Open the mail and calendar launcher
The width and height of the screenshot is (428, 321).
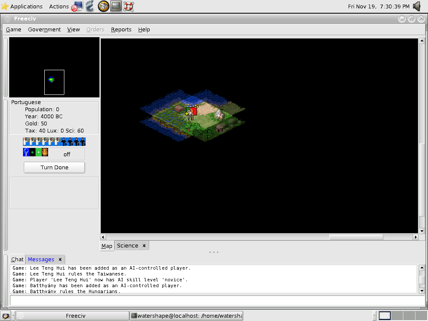(x=104, y=6)
